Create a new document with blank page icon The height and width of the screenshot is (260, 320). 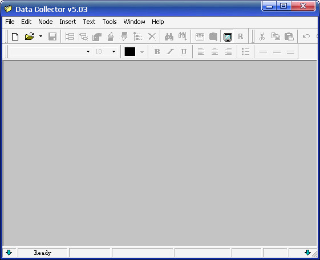tap(15, 36)
